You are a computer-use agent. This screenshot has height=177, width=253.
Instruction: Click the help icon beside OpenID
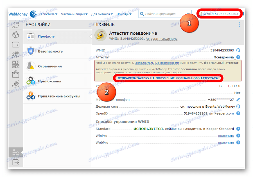pos(238,113)
